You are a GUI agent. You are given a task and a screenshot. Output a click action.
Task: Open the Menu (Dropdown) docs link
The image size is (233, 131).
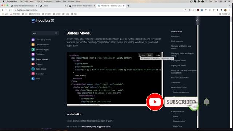pos(43,40)
